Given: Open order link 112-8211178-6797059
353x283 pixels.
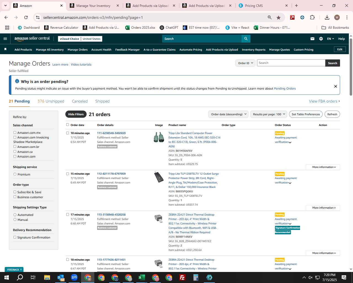Looking at the screenshot, I should click(111, 174).
